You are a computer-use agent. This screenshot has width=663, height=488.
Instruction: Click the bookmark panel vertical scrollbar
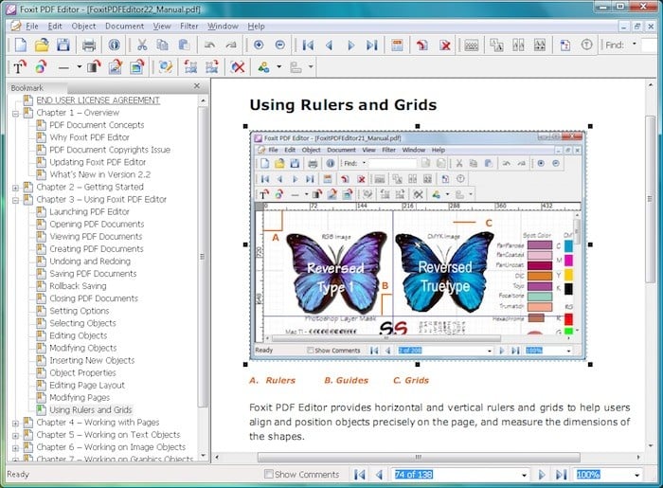tap(203, 256)
